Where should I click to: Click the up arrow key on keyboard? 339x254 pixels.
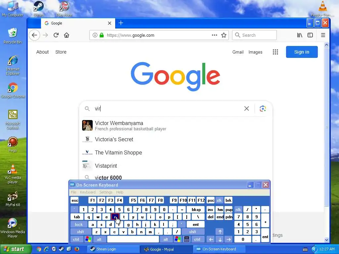(x=220, y=232)
